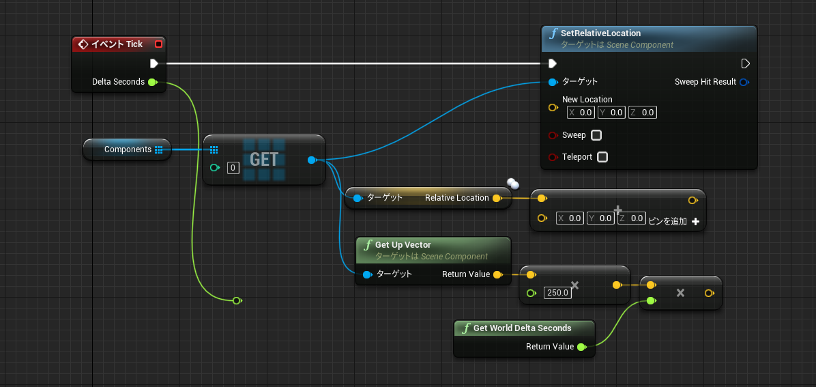Click Get World Delta Seconds Return Value pin
The height and width of the screenshot is (387, 816).
[582, 346]
